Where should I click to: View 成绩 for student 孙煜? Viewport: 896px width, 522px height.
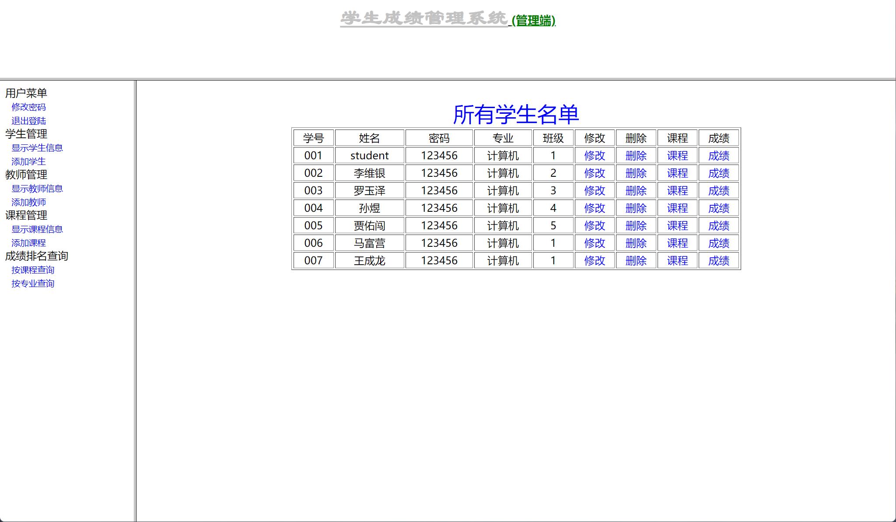point(719,208)
